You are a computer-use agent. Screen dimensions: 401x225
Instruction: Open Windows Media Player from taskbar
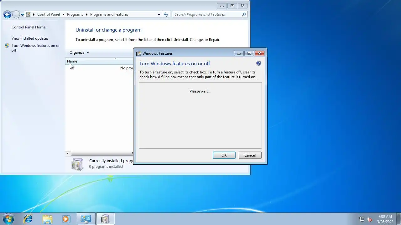coord(66,219)
